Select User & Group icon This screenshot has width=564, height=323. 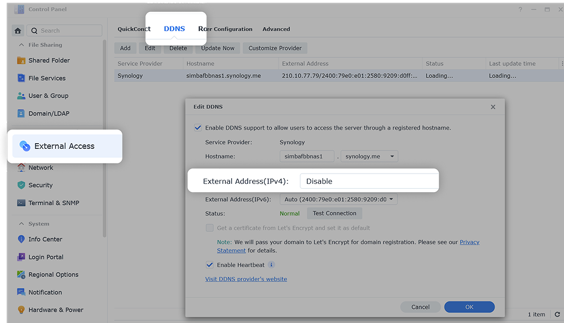click(x=21, y=96)
